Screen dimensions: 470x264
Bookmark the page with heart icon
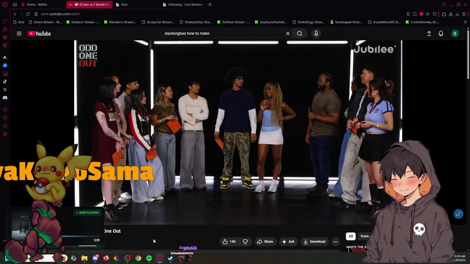tap(434, 14)
